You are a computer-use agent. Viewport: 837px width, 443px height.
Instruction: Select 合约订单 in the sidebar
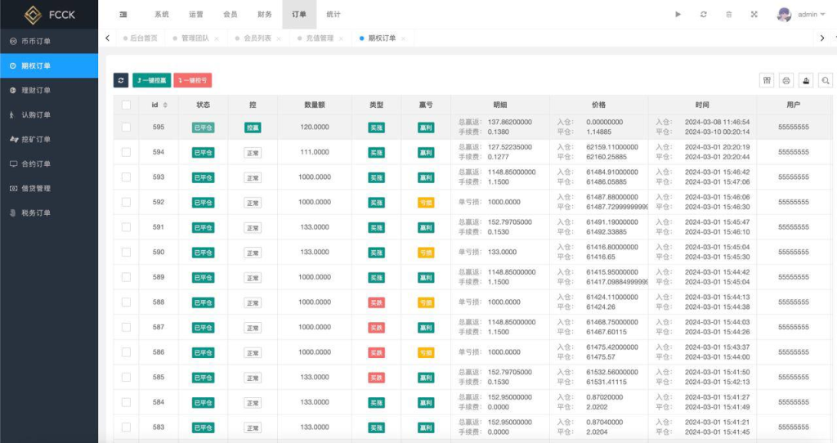[49, 163]
